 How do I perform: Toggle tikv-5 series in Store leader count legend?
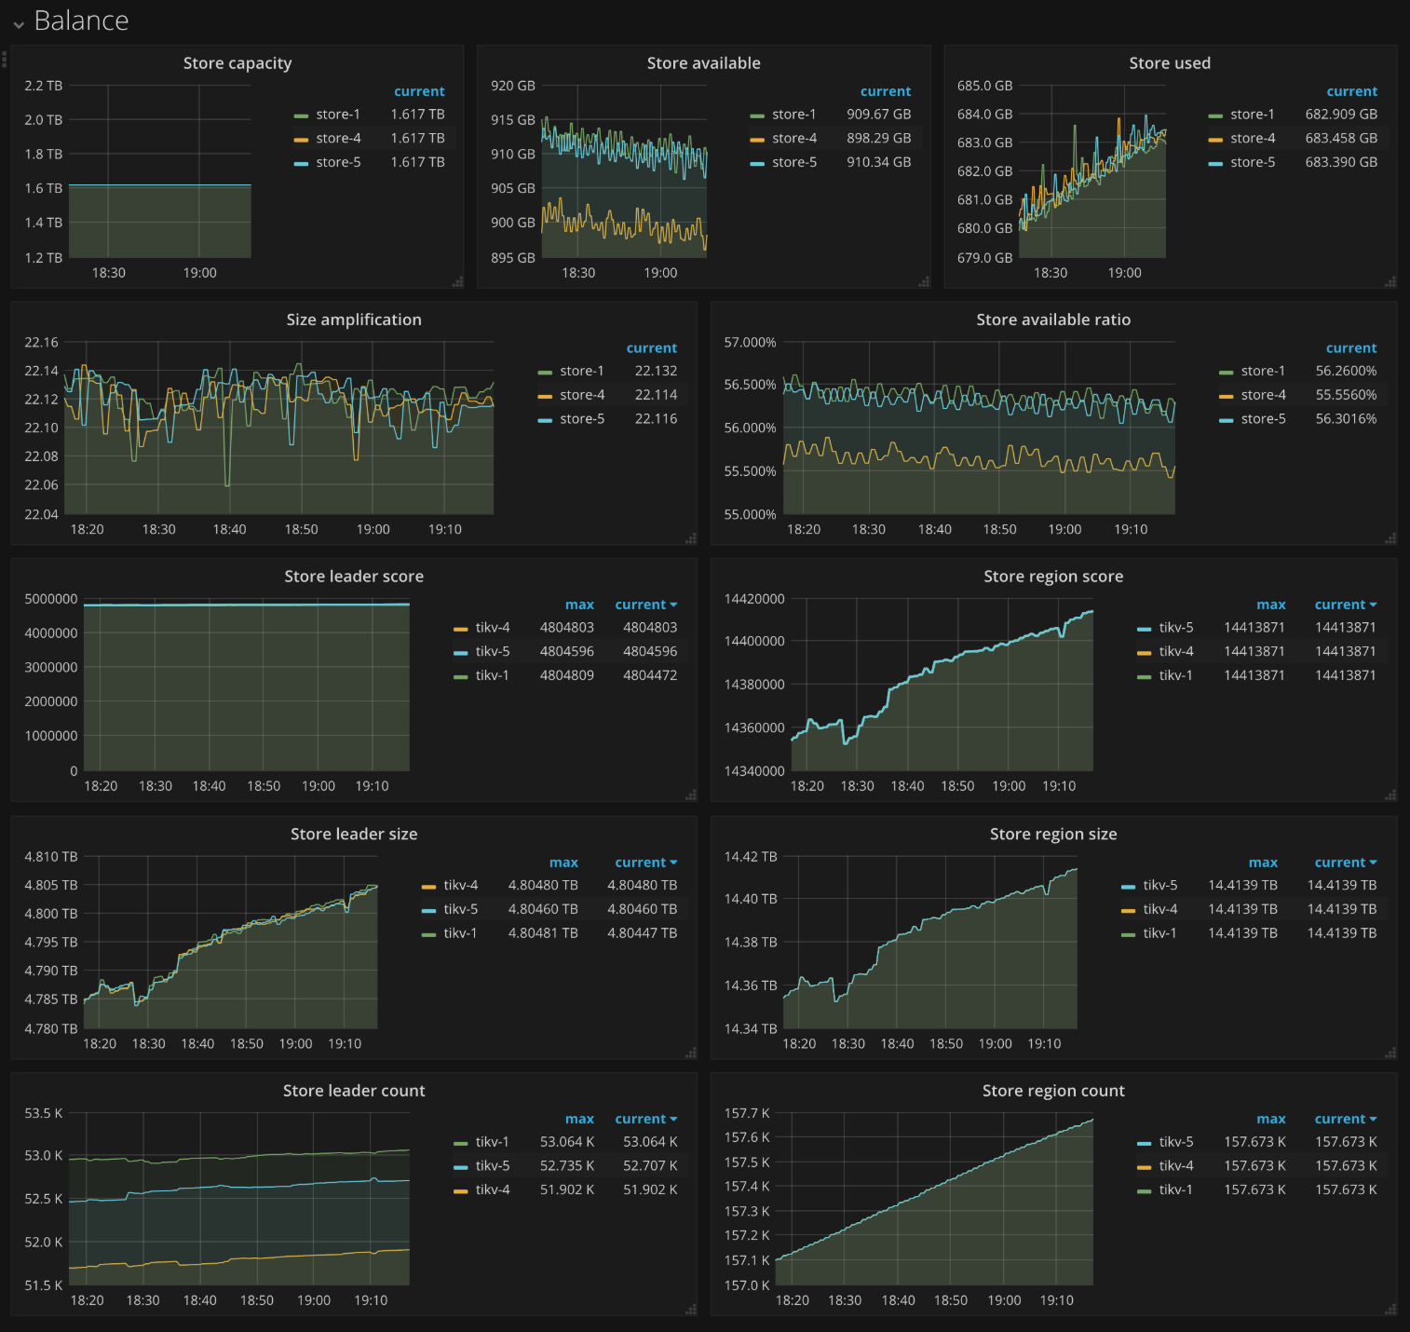[492, 1165]
